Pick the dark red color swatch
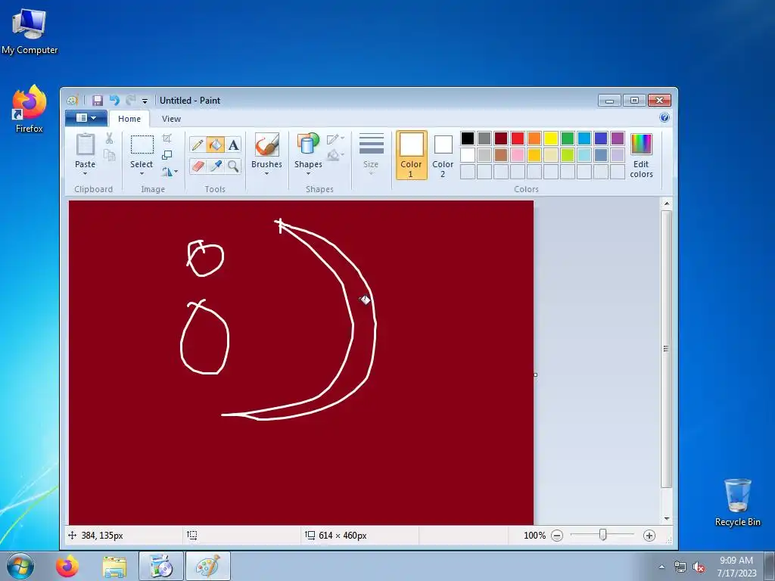 [x=501, y=138]
